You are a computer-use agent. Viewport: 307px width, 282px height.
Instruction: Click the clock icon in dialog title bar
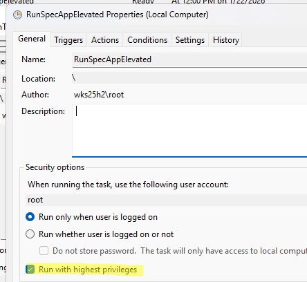[x=17, y=15]
